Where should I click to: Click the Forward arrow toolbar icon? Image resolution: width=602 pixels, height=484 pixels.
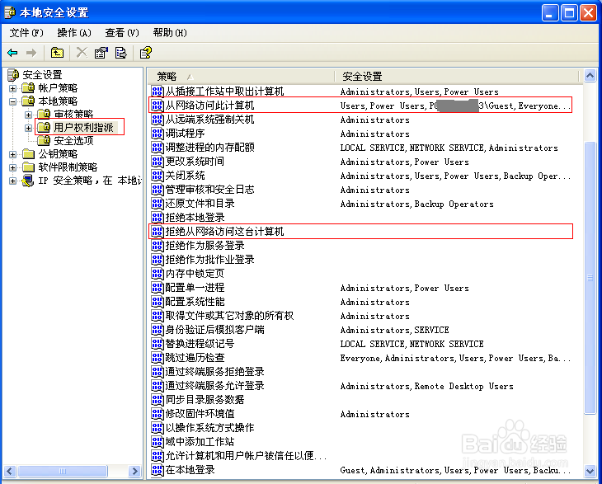click(31, 53)
